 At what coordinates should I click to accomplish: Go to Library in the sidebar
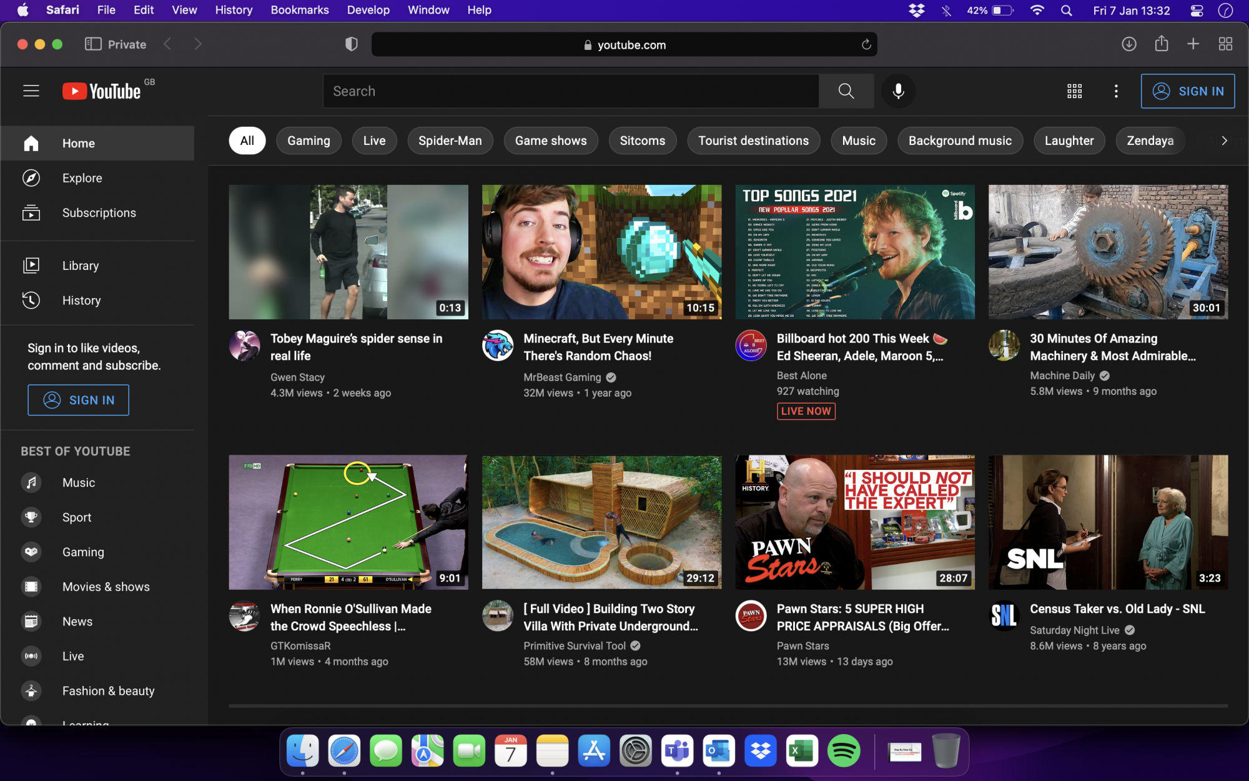80,266
